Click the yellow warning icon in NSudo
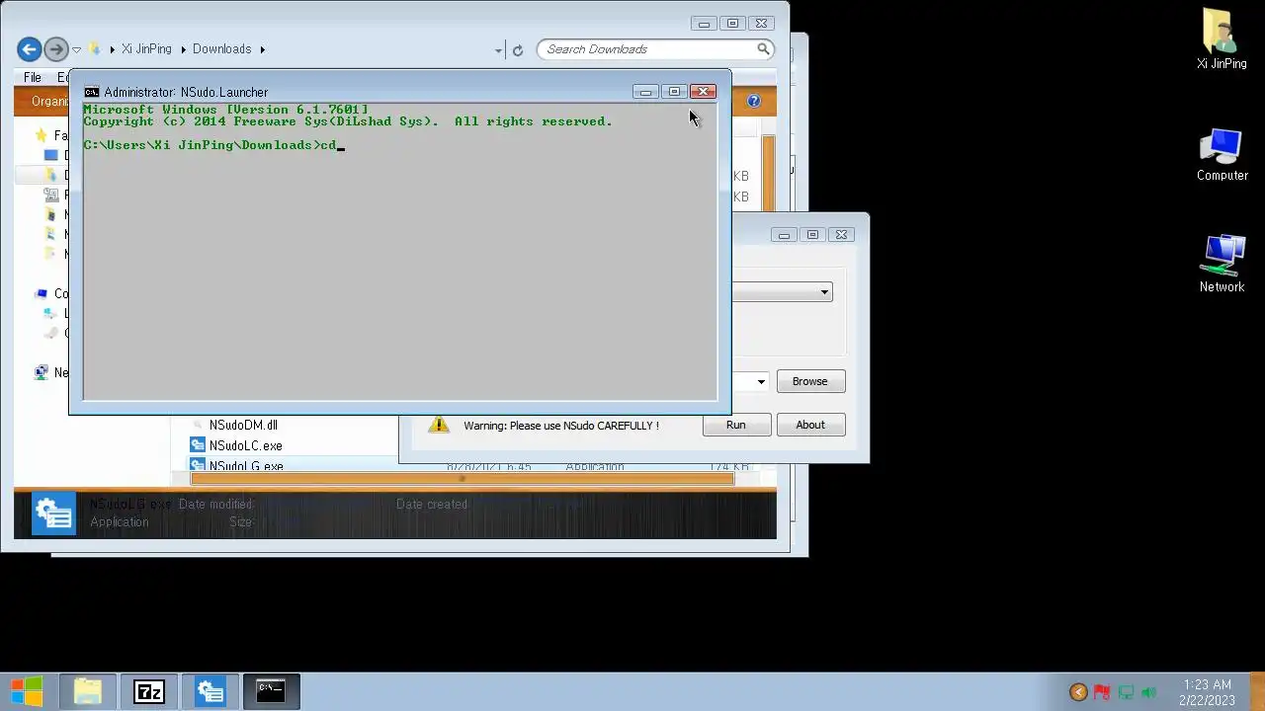 [x=439, y=425]
